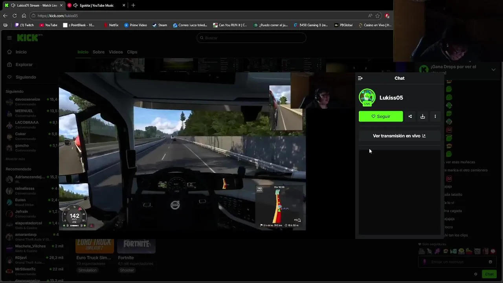Open the PBGlobal bookmark
The width and height of the screenshot is (503, 283).
point(343,25)
